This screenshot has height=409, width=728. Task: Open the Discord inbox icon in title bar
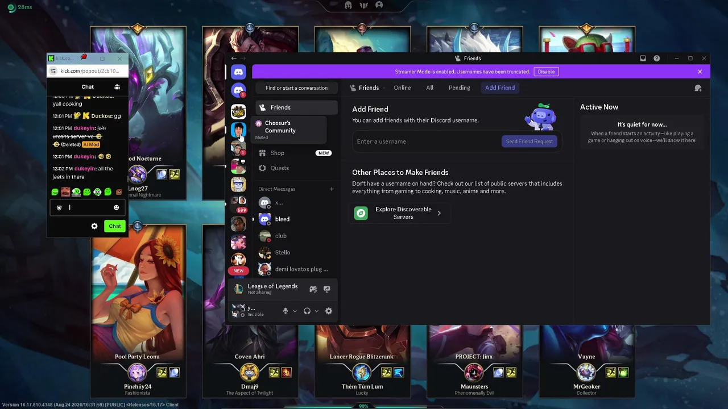click(x=643, y=59)
